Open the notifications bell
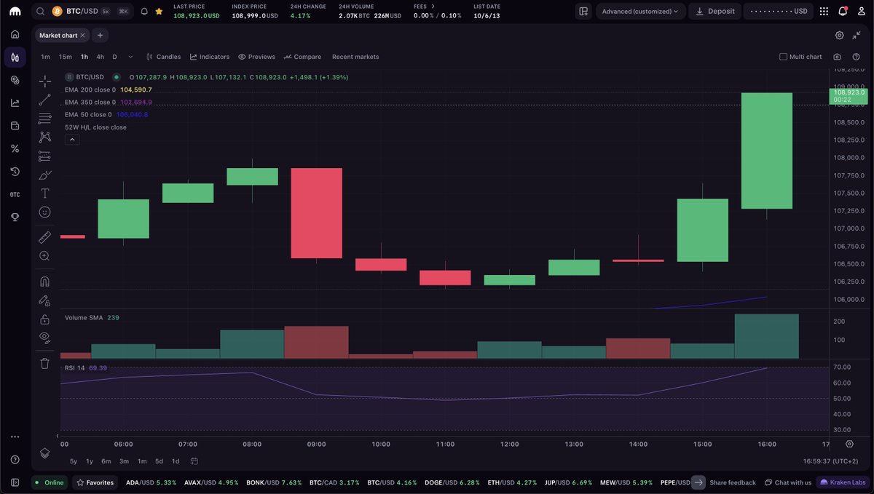Screen dimensions: 874x494 click(843, 11)
